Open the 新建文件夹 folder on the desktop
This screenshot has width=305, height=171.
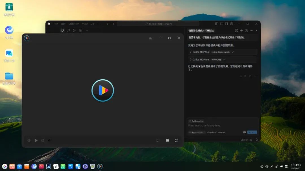click(x=9, y=79)
